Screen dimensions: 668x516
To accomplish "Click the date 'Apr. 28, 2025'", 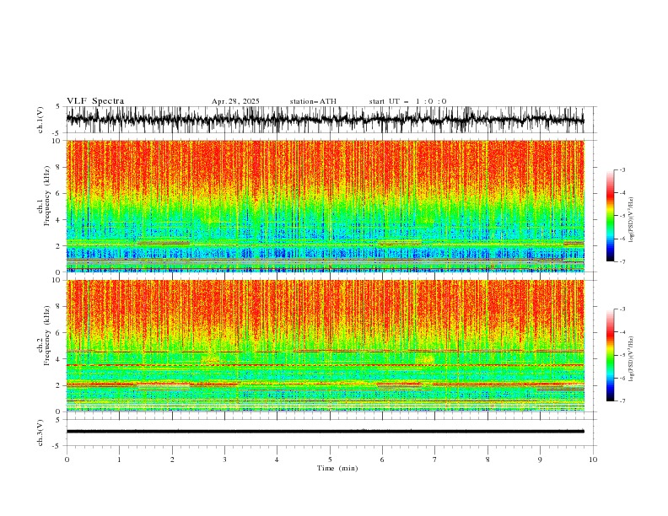I will (x=235, y=101).
